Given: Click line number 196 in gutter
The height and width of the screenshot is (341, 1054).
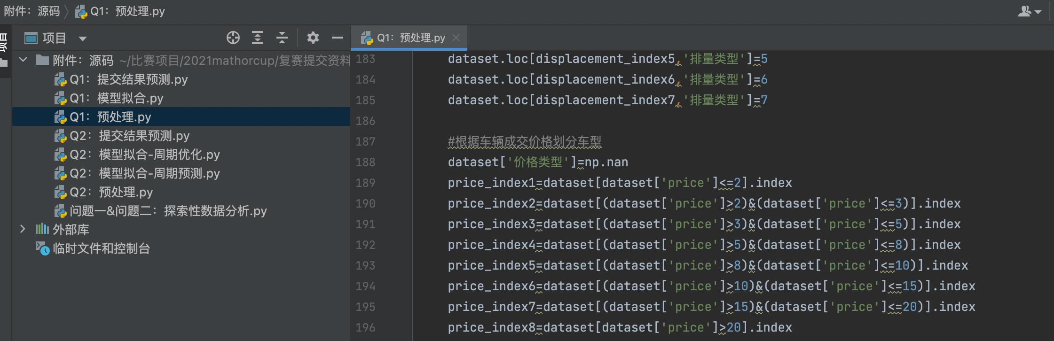Looking at the screenshot, I should pyautogui.click(x=365, y=328).
